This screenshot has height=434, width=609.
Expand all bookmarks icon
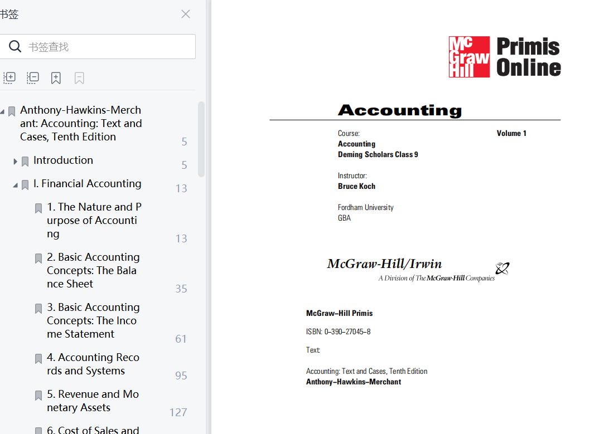coord(9,78)
